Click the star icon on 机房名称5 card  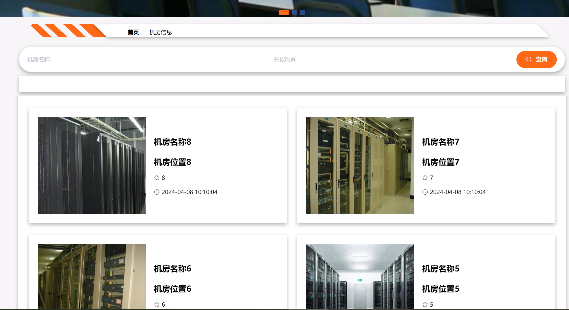point(425,305)
